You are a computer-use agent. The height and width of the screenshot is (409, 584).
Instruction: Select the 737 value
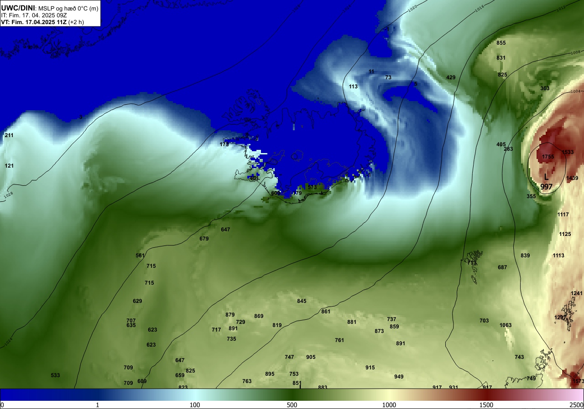(391, 319)
